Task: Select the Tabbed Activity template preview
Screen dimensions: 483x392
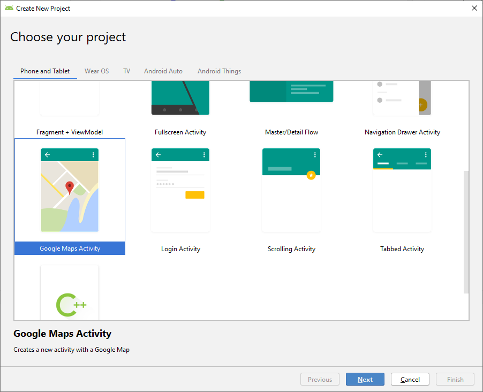Action: [402, 190]
